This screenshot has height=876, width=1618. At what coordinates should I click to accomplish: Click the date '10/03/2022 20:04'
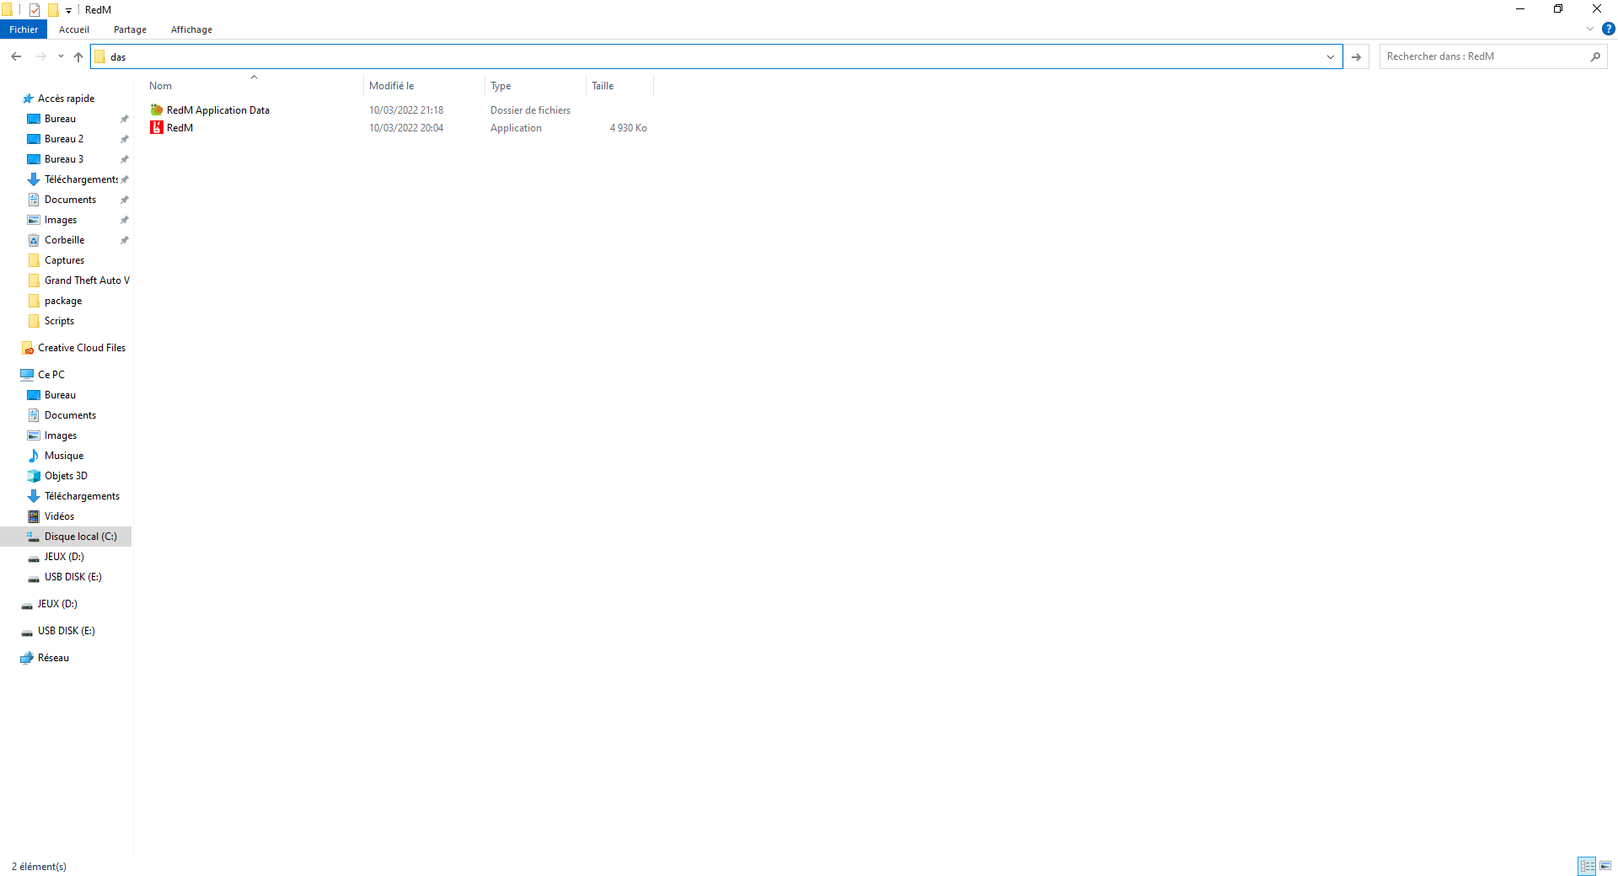pos(406,128)
